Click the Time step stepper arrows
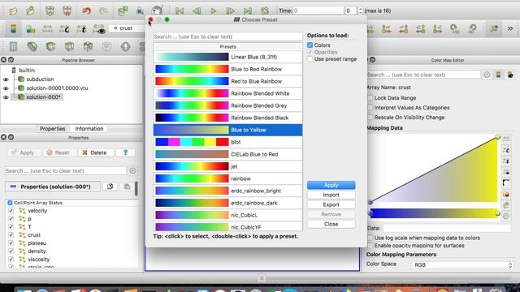Image resolution: width=520 pixels, height=292 pixels. pos(360,11)
